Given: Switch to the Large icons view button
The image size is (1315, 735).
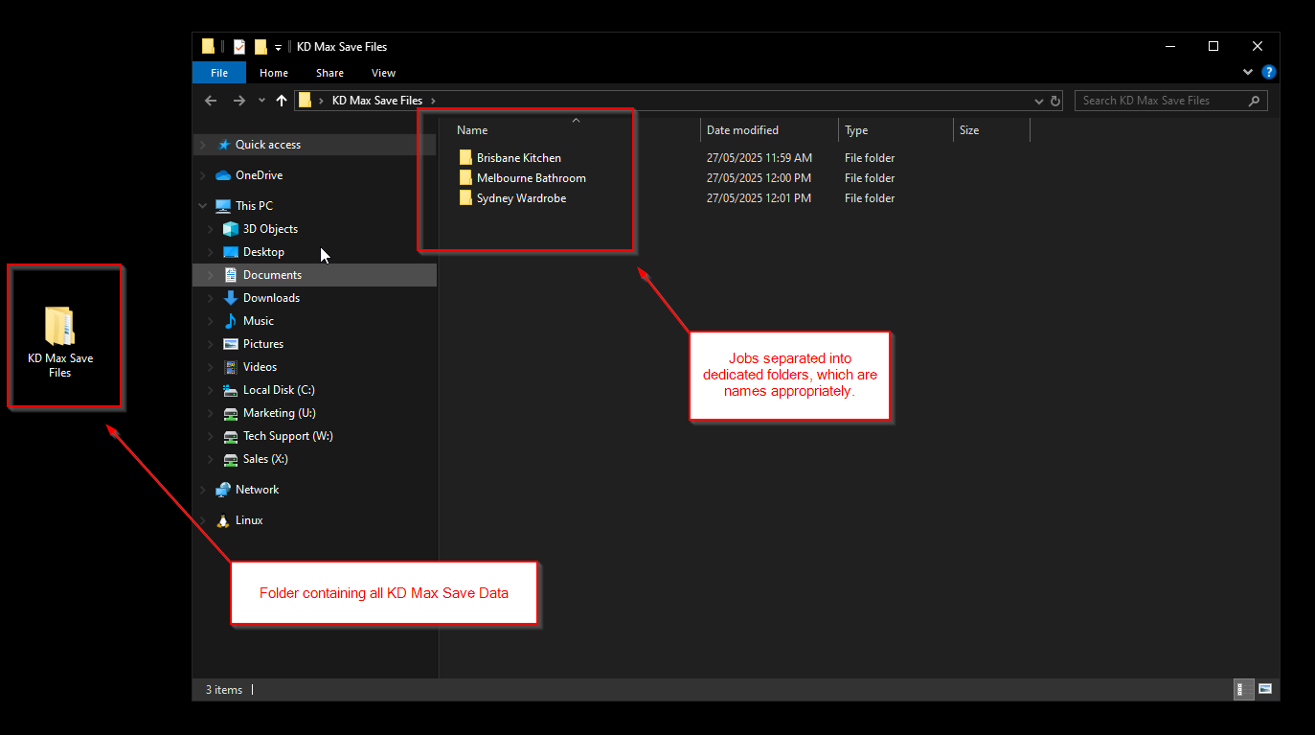Looking at the screenshot, I should tap(1264, 689).
